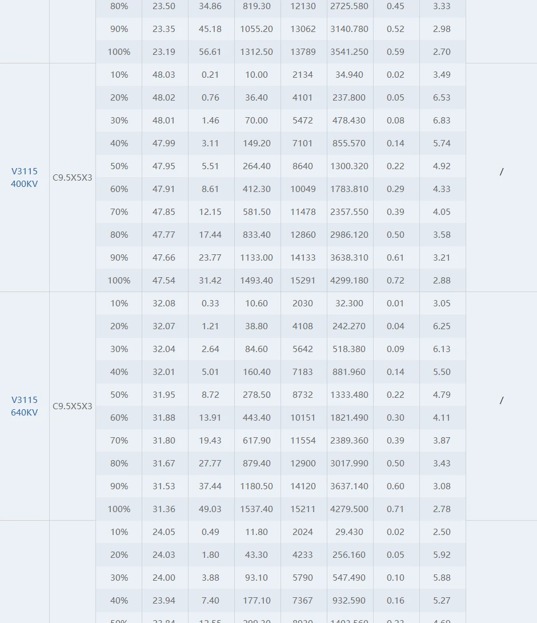This screenshot has height=623, width=537.
Task: Click the C9.5X5X3 cell beside V3115 640KV
Action: pyautogui.click(x=73, y=406)
